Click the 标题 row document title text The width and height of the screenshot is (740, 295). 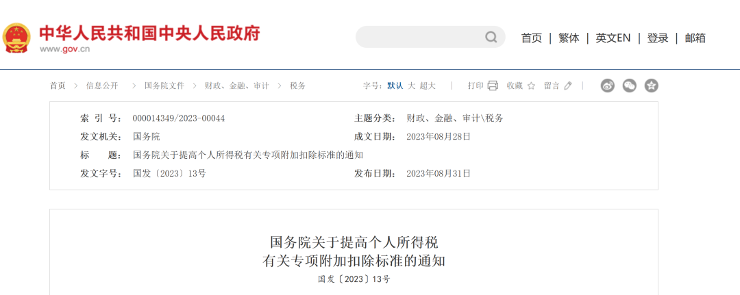pyautogui.click(x=248, y=155)
